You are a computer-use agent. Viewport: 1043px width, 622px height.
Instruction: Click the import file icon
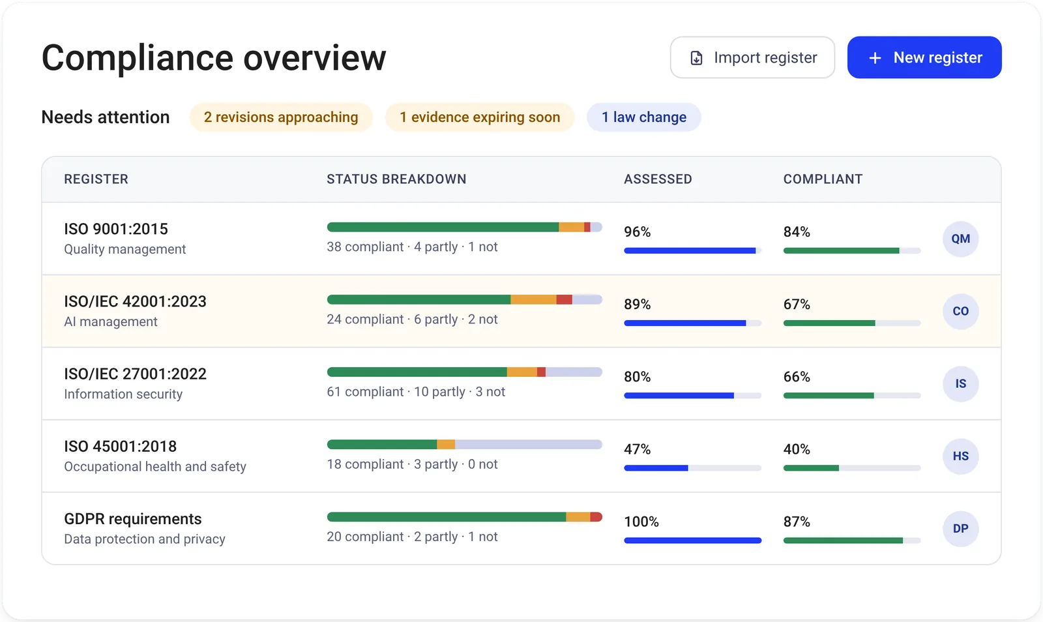coord(696,58)
